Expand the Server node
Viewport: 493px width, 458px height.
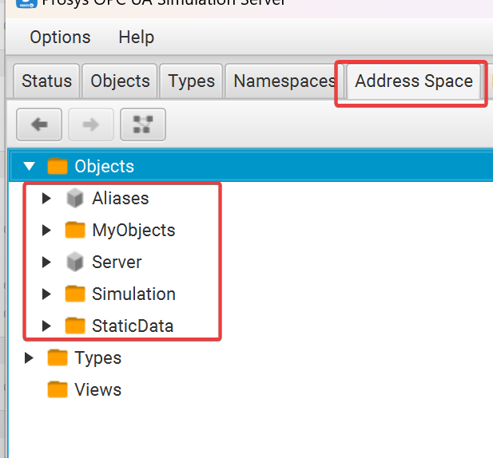point(46,263)
